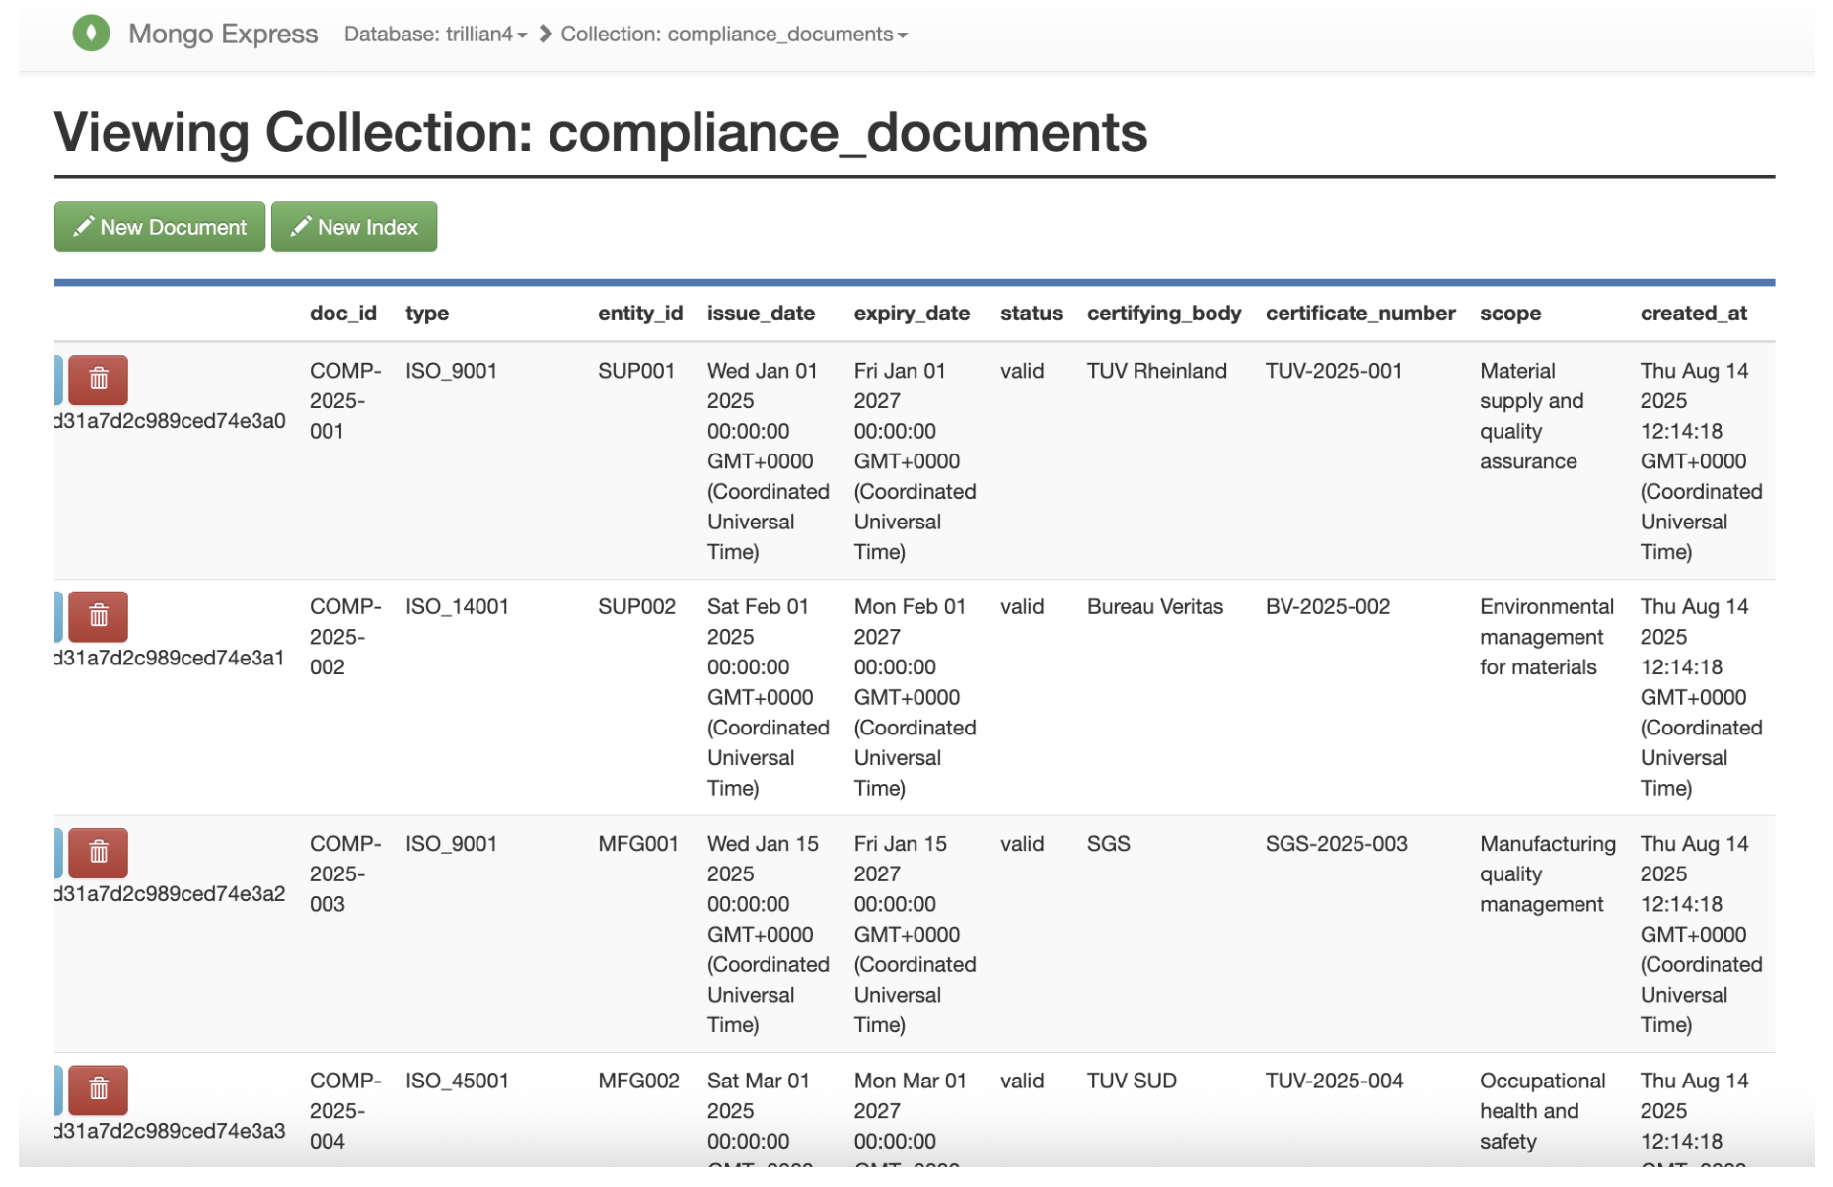
Task: Delete document COMP-2025-002 using trash icon
Action: point(98,616)
